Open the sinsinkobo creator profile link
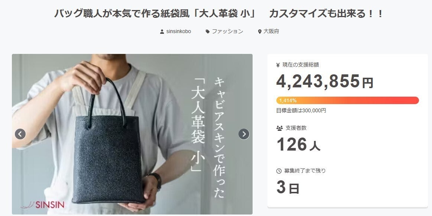Image resolution: width=432 pixels, height=216 pixels. click(179, 32)
